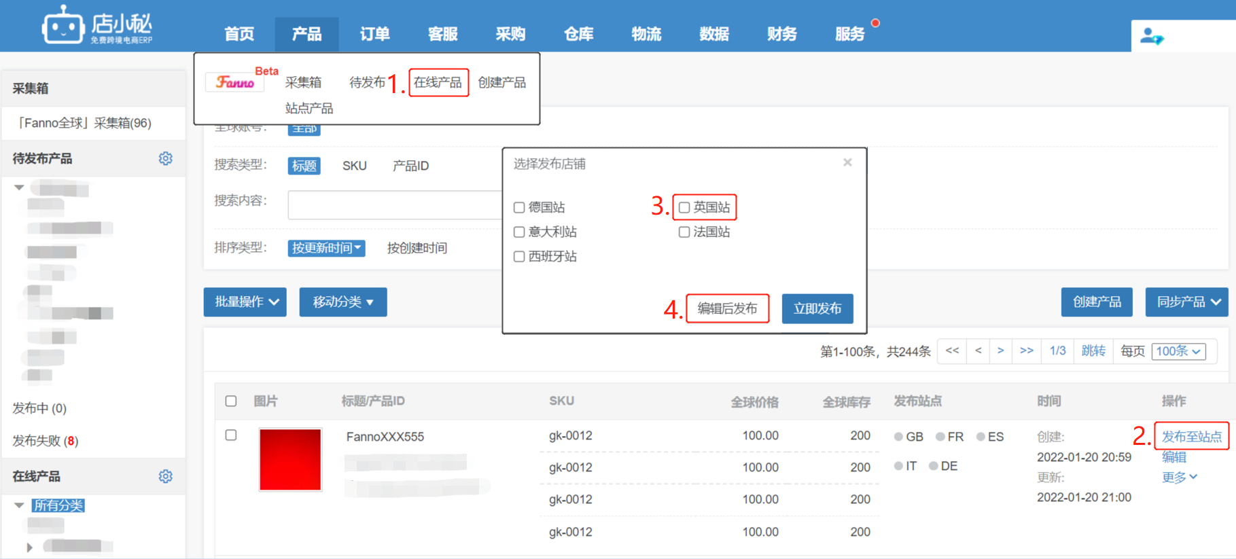Toggle the select-all checkbox in table header
The width and height of the screenshot is (1236, 559).
point(231,401)
